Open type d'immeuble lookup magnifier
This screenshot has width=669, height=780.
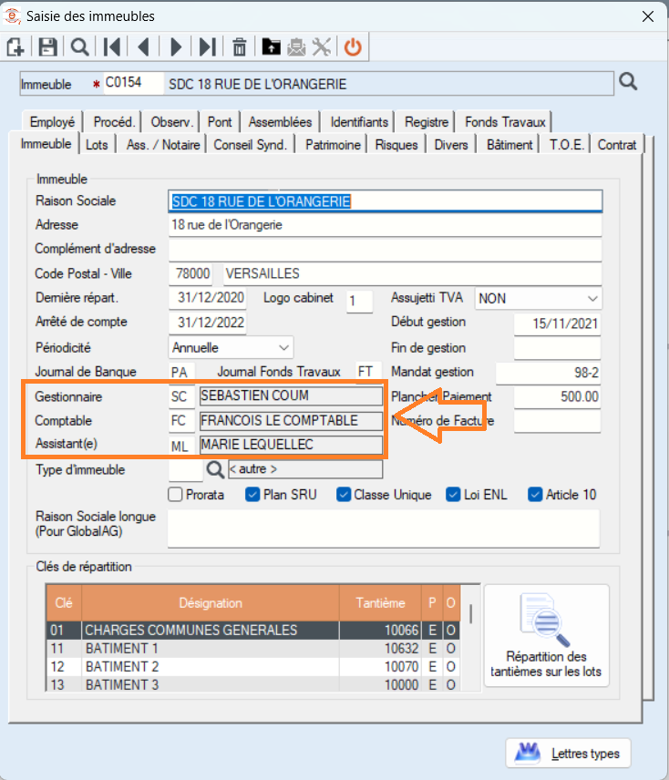[215, 468]
